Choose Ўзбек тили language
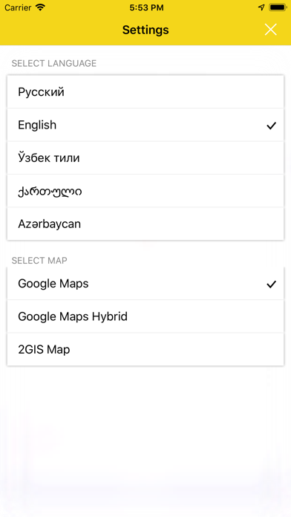Screen dimensions: 291x517 click(x=145, y=157)
